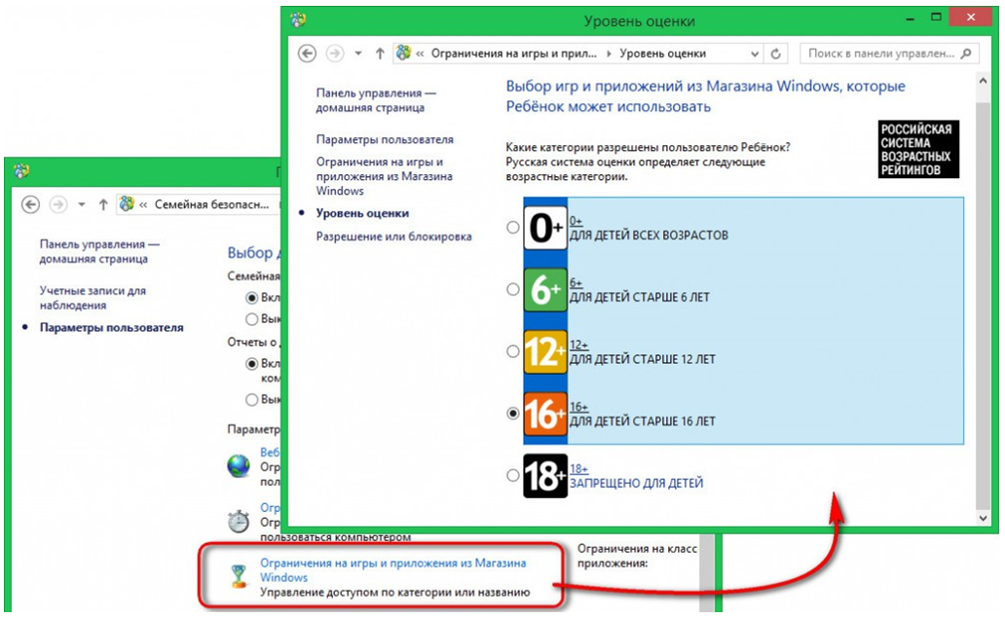Viewport: 1005px width, 619px height.
Task: Open Параметры пользователя in the front window sidebar
Action: click(x=385, y=140)
